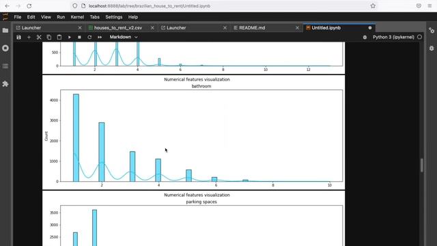
Task: Click the unsaved dot on Untitled.ipynb tab
Action: 370,28
